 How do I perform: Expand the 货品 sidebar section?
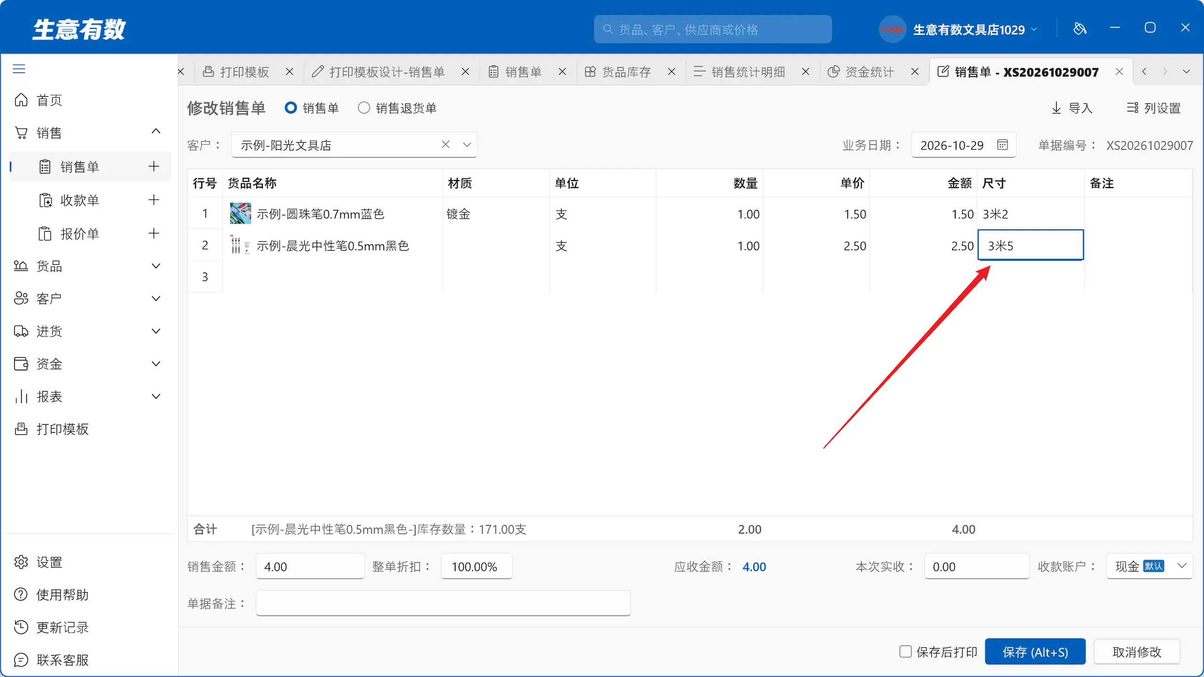[156, 266]
